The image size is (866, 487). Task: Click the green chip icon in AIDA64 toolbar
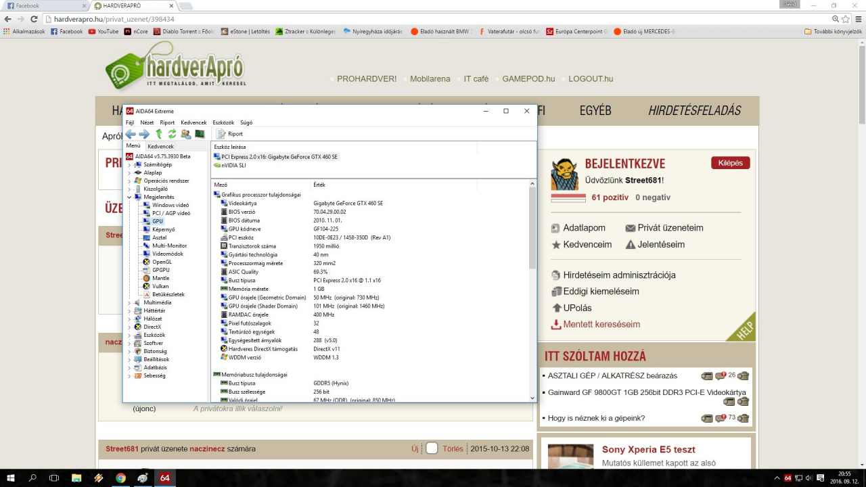200,134
